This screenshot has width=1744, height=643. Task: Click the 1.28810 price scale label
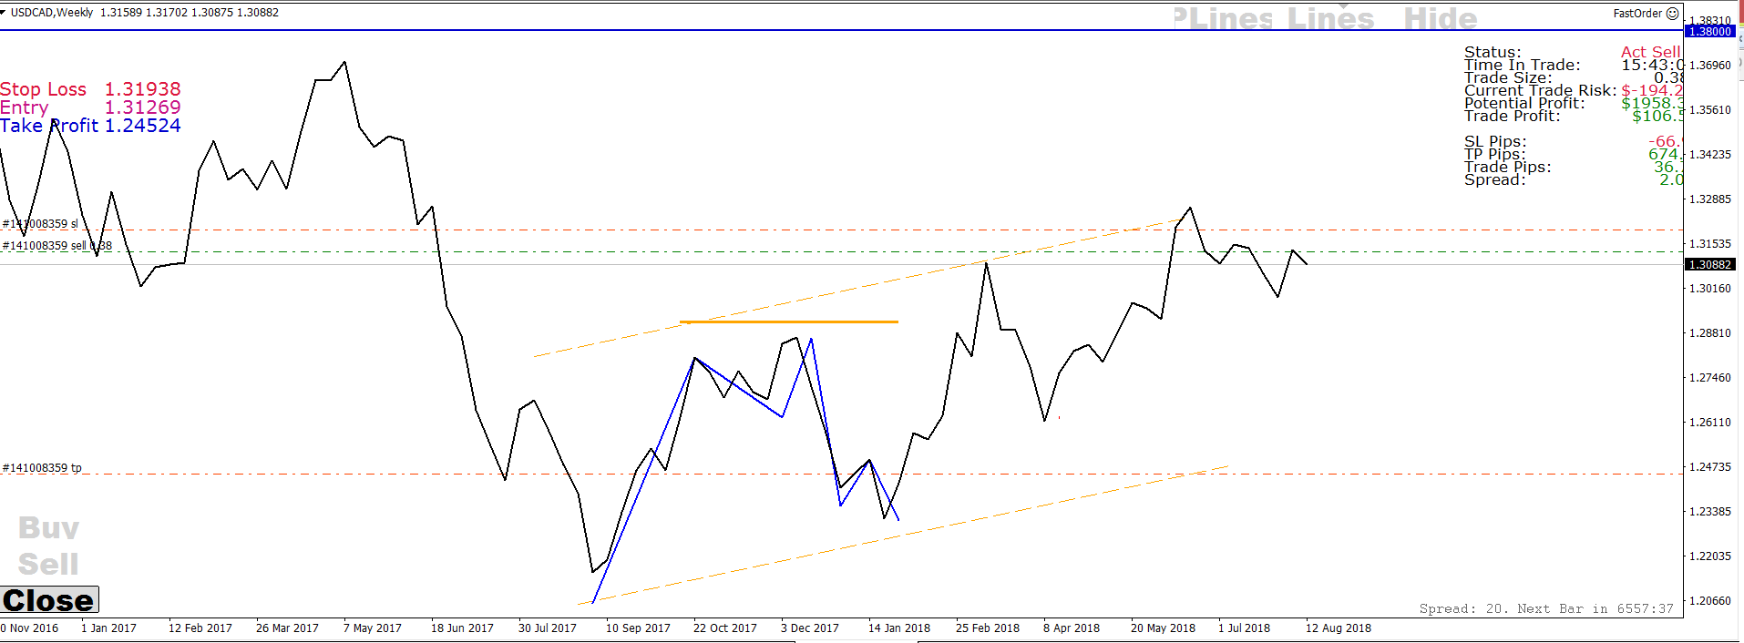[1710, 333]
